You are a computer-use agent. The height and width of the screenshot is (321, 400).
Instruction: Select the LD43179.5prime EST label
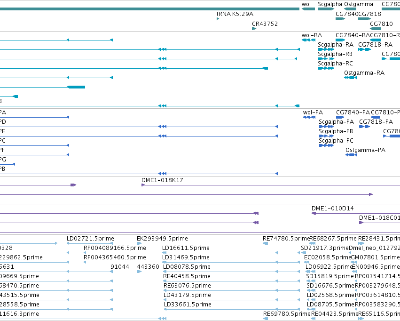187,295
